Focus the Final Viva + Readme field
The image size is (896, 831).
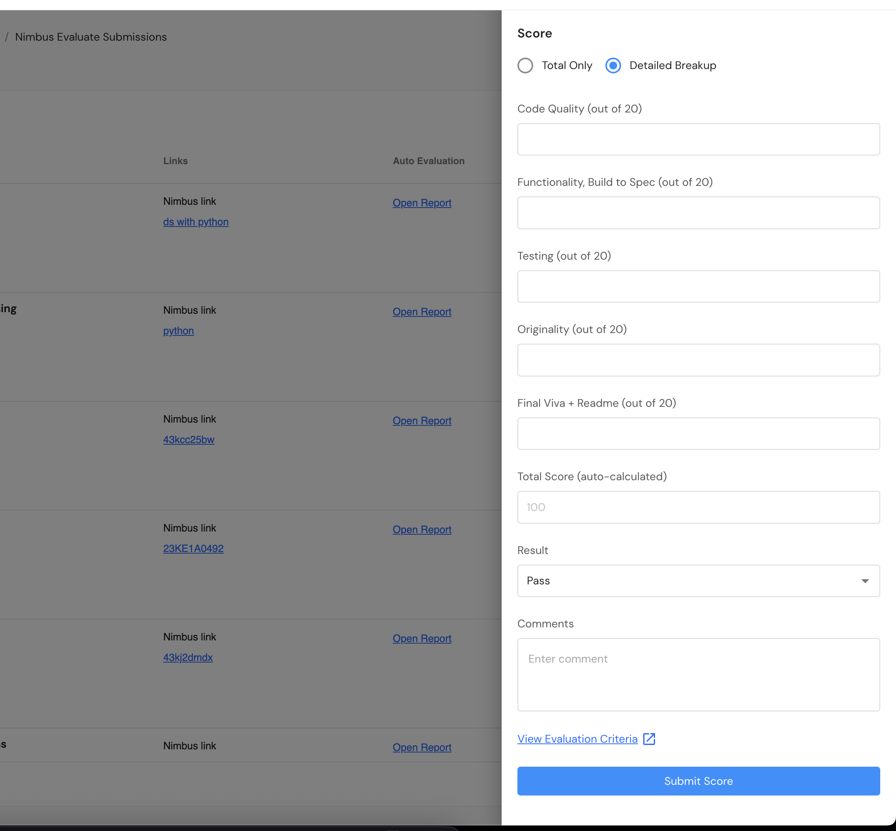click(698, 434)
